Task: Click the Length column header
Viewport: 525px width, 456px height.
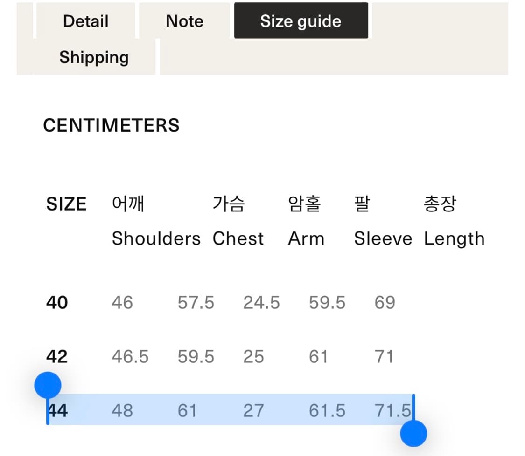Action: [x=454, y=238]
